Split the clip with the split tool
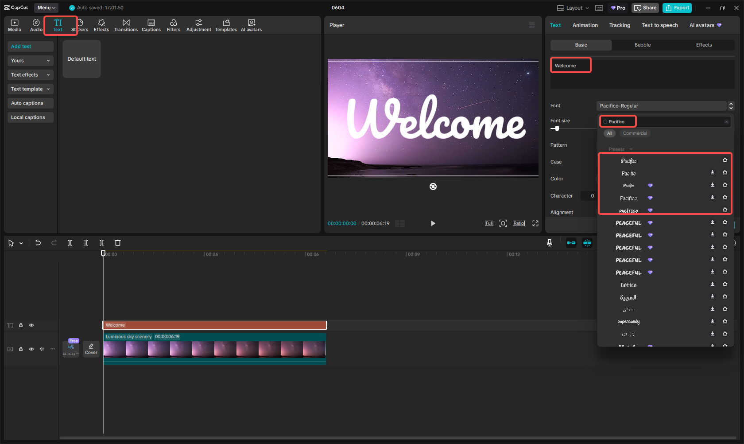 click(70, 243)
